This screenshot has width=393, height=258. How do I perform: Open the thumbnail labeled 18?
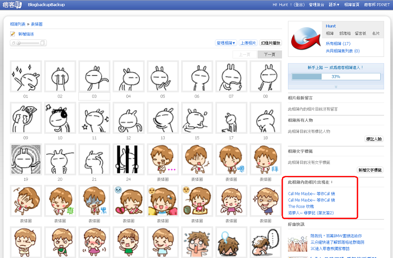tap(266, 118)
